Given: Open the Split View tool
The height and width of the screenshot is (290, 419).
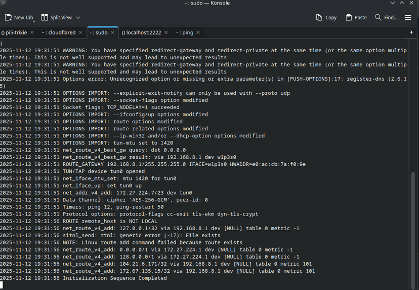Looking at the screenshot, I should (x=56, y=17).
